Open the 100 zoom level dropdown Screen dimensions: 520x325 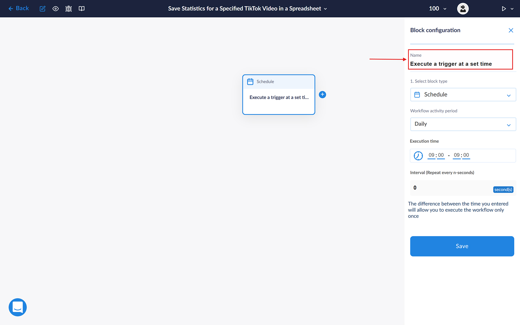(x=437, y=9)
